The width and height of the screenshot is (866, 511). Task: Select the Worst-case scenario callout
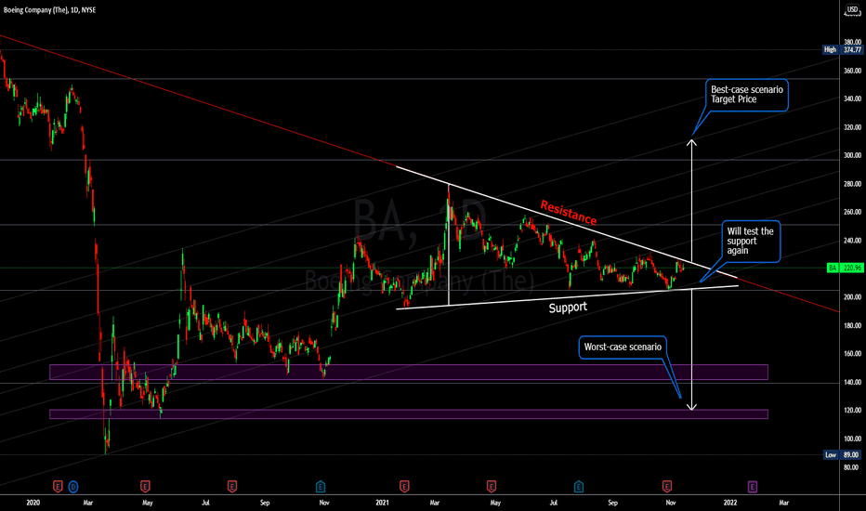point(623,347)
